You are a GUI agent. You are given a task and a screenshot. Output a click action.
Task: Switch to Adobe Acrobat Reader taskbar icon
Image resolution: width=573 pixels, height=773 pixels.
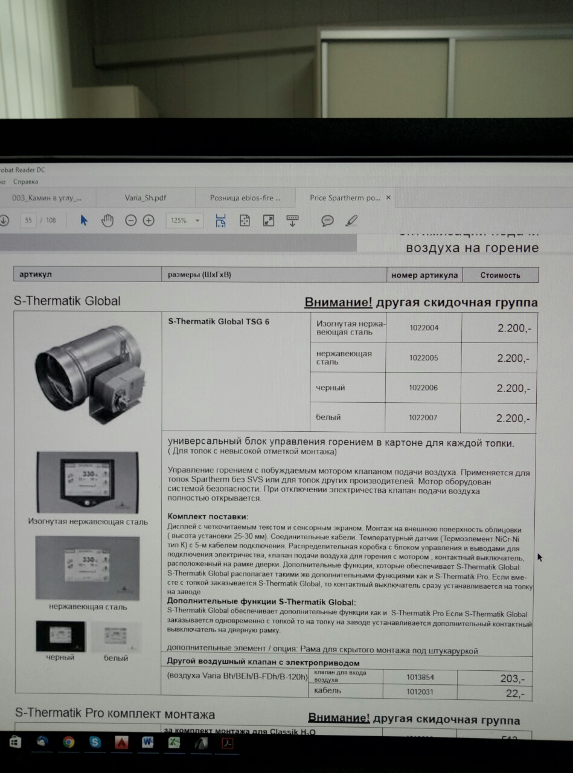tap(229, 743)
